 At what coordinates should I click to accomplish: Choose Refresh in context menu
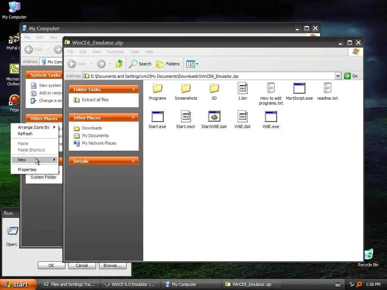(34, 134)
